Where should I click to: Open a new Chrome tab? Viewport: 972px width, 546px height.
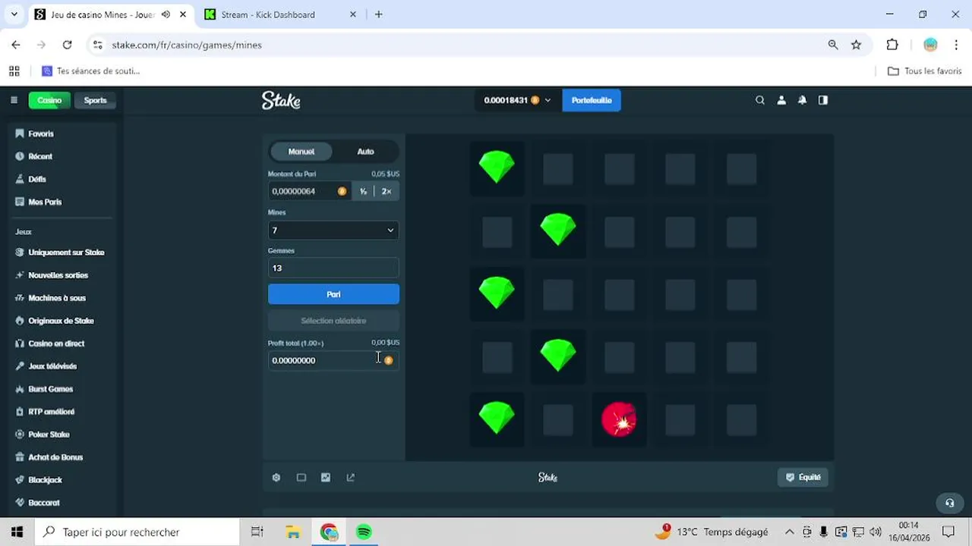(x=379, y=14)
